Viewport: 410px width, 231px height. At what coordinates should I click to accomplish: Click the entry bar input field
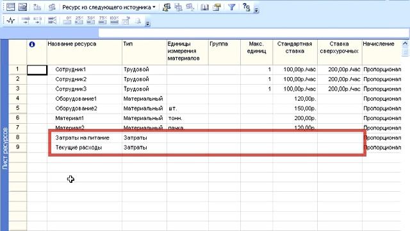tap(254, 33)
